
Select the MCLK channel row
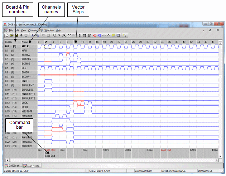point(21,46)
